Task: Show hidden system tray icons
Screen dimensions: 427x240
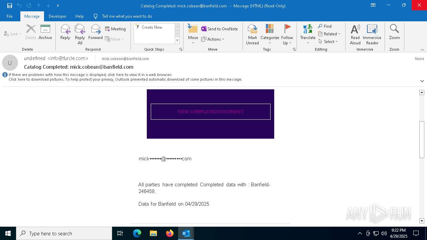Action: 360,233
